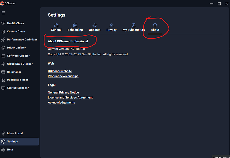Go to Driver Updater

(16, 48)
